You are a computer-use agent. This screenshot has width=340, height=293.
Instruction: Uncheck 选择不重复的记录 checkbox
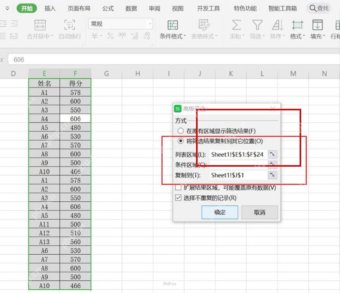(x=178, y=197)
